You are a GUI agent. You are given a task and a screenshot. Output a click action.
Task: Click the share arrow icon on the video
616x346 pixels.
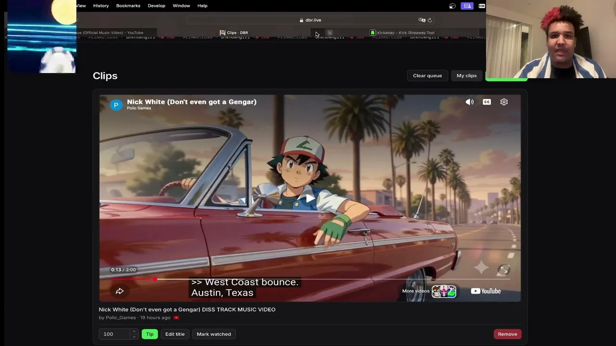click(x=120, y=291)
